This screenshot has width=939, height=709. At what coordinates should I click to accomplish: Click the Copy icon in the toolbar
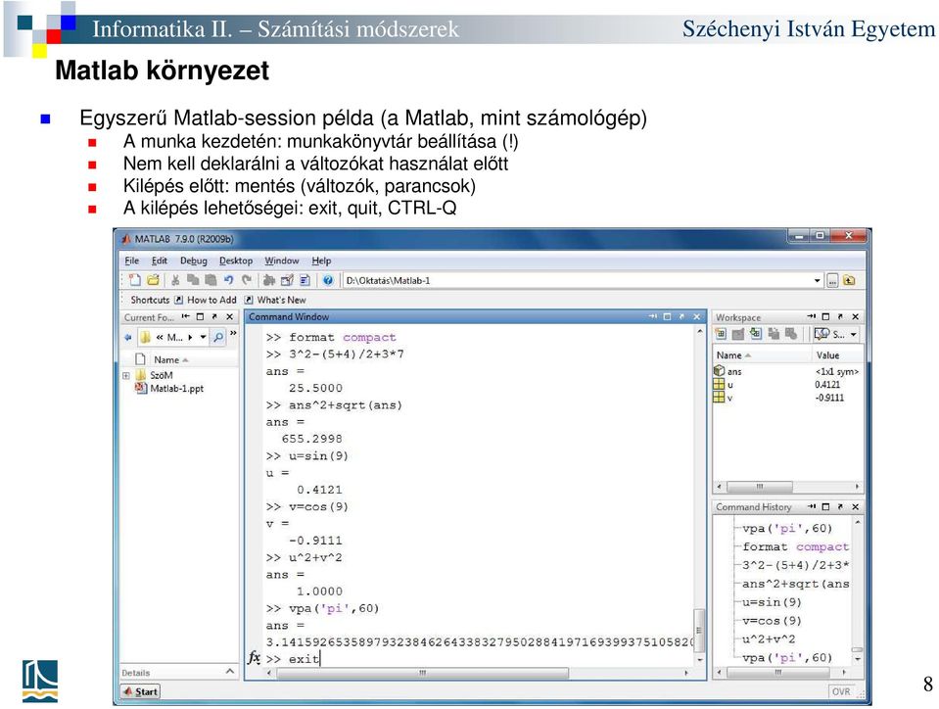(x=193, y=280)
